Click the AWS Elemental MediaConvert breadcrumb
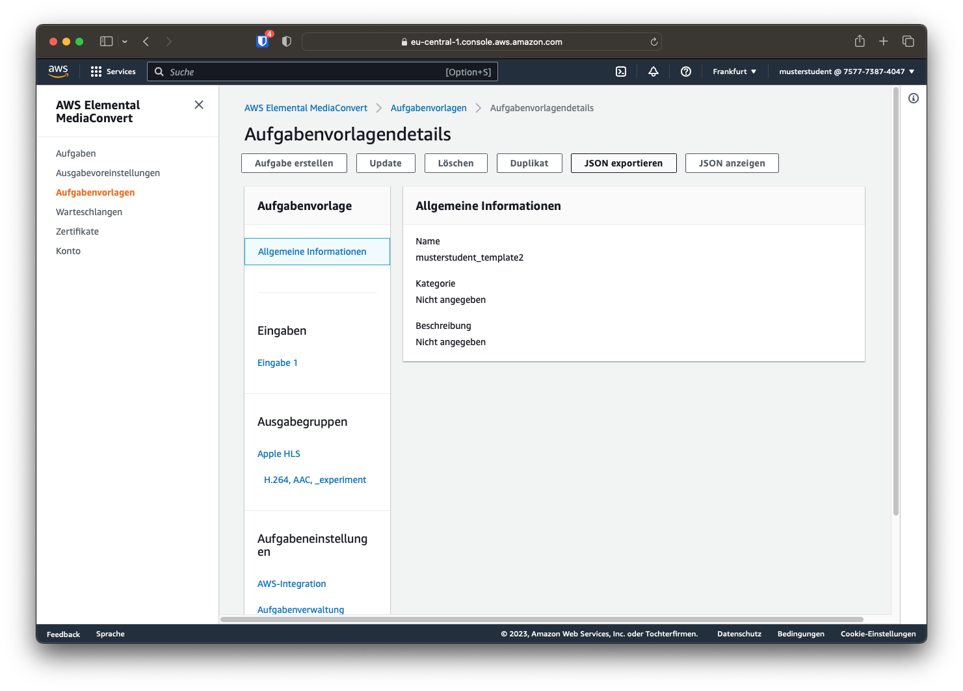 [306, 108]
